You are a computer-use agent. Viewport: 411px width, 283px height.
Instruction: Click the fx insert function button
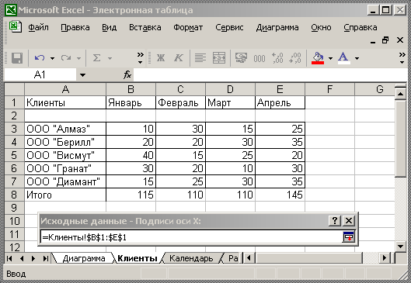127,75
